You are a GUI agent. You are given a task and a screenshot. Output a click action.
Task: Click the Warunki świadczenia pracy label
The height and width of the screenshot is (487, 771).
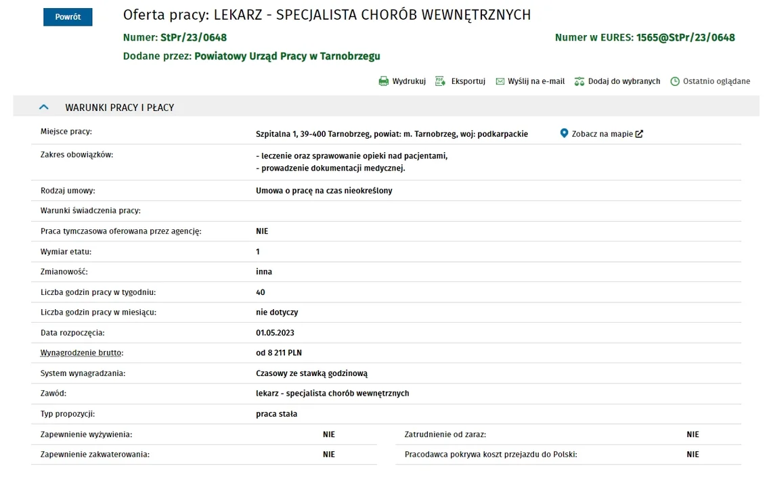point(91,210)
